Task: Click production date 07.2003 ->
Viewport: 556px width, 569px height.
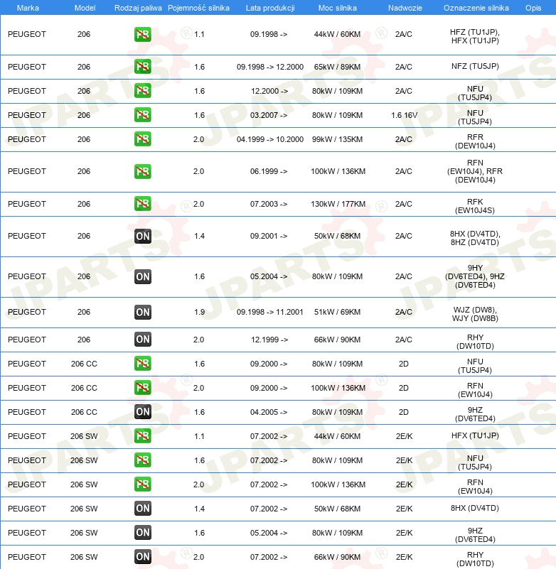Action: [269, 204]
